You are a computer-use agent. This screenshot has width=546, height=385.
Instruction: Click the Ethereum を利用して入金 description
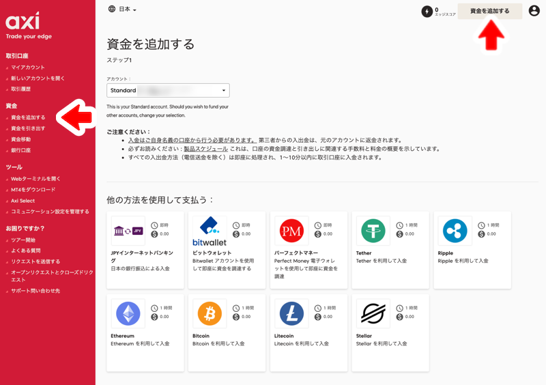140,344
